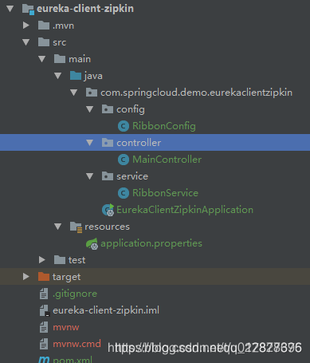Open eureka-client-zipkin.iml file name
This screenshot has width=310, height=363.
(x=106, y=310)
